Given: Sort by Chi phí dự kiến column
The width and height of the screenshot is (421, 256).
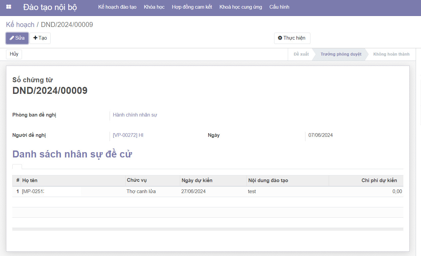Looking at the screenshot, I should click(379, 180).
